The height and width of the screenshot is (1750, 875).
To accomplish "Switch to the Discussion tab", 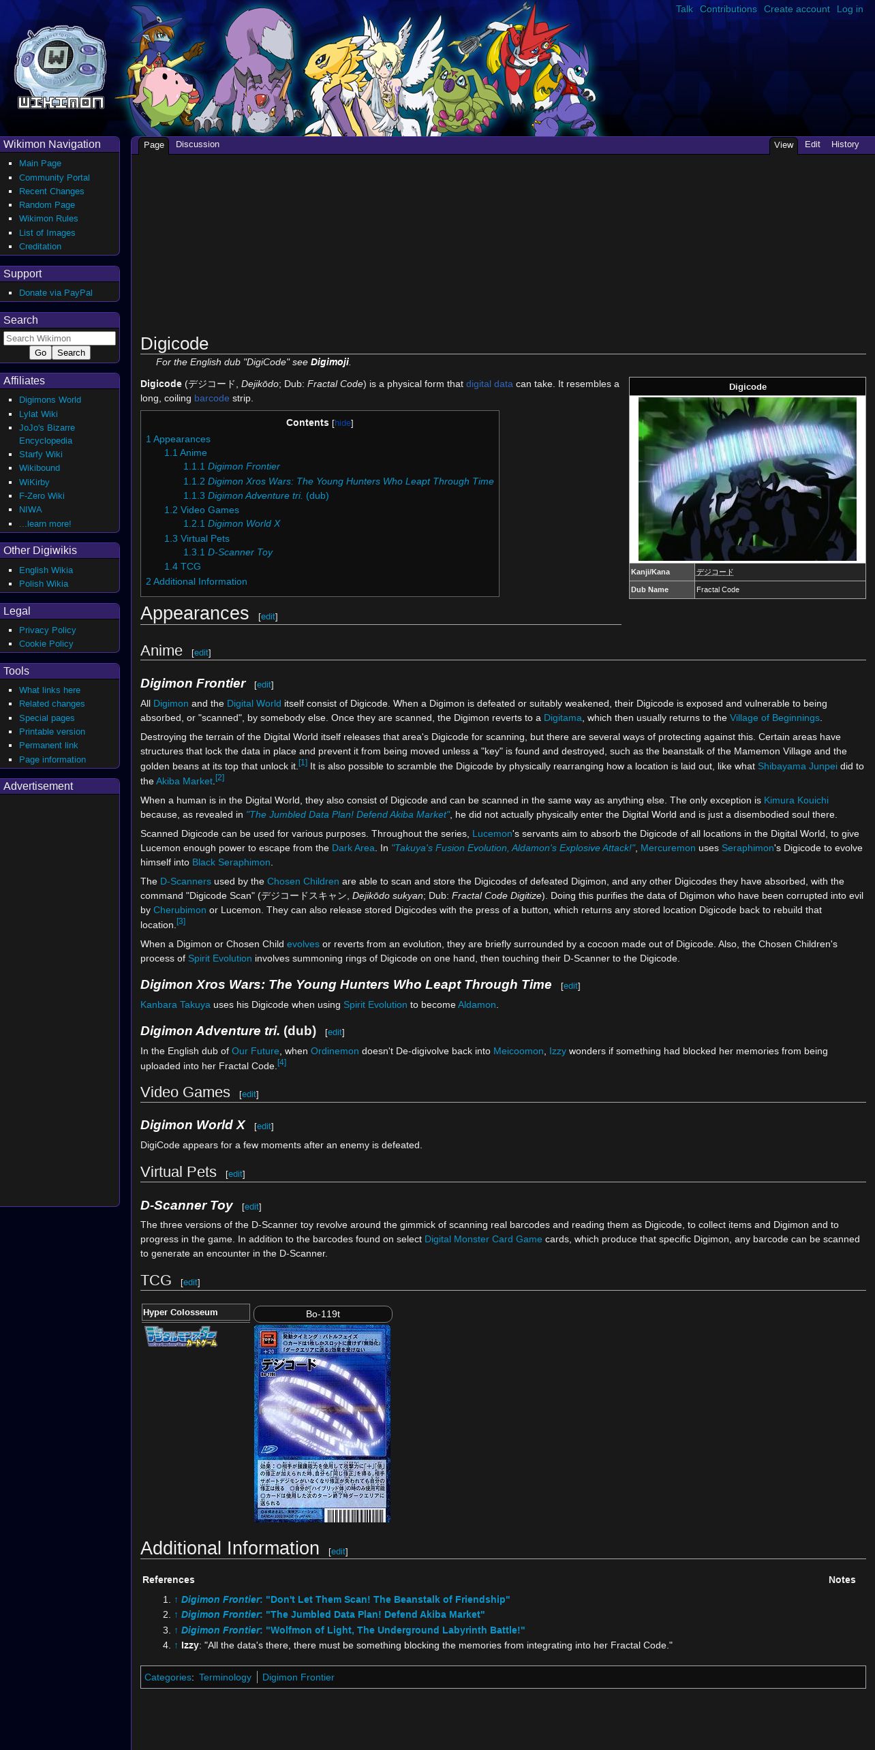I will point(198,144).
